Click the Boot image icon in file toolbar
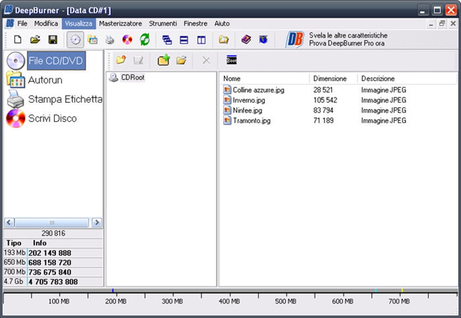The image size is (461, 318). [x=232, y=60]
